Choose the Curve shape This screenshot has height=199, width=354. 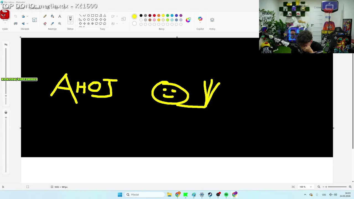coord(84,15)
